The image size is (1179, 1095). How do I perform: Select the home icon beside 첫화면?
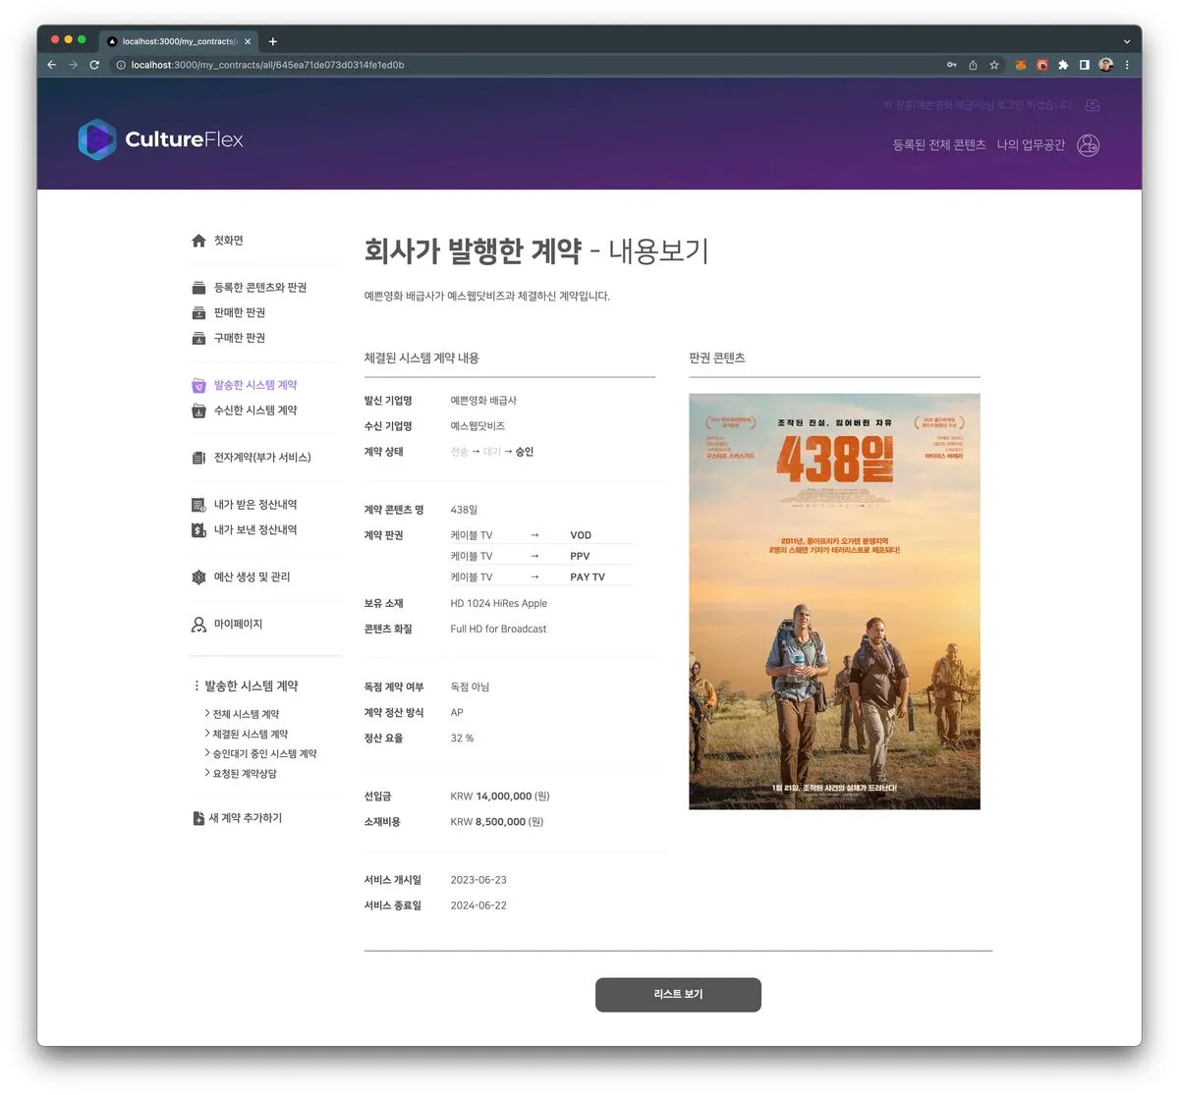pyautogui.click(x=199, y=240)
